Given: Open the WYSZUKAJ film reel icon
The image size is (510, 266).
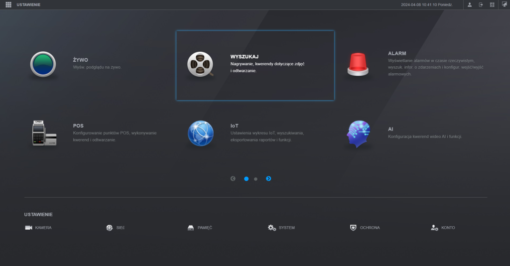Looking at the screenshot, I should pyautogui.click(x=200, y=65).
